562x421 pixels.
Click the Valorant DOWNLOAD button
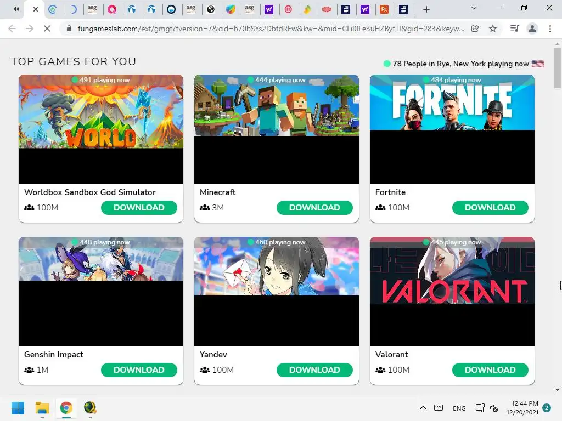pyautogui.click(x=490, y=370)
